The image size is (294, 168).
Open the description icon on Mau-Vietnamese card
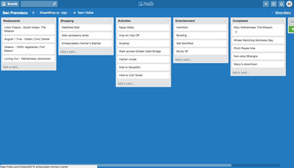click(236, 32)
